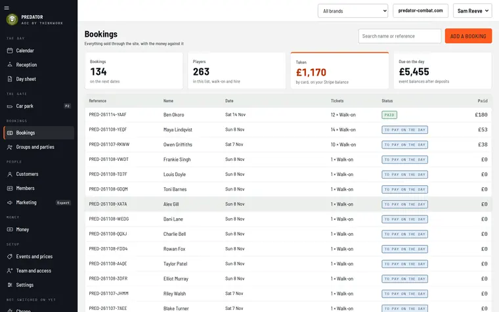Click the Reference column header

tap(97, 101)
